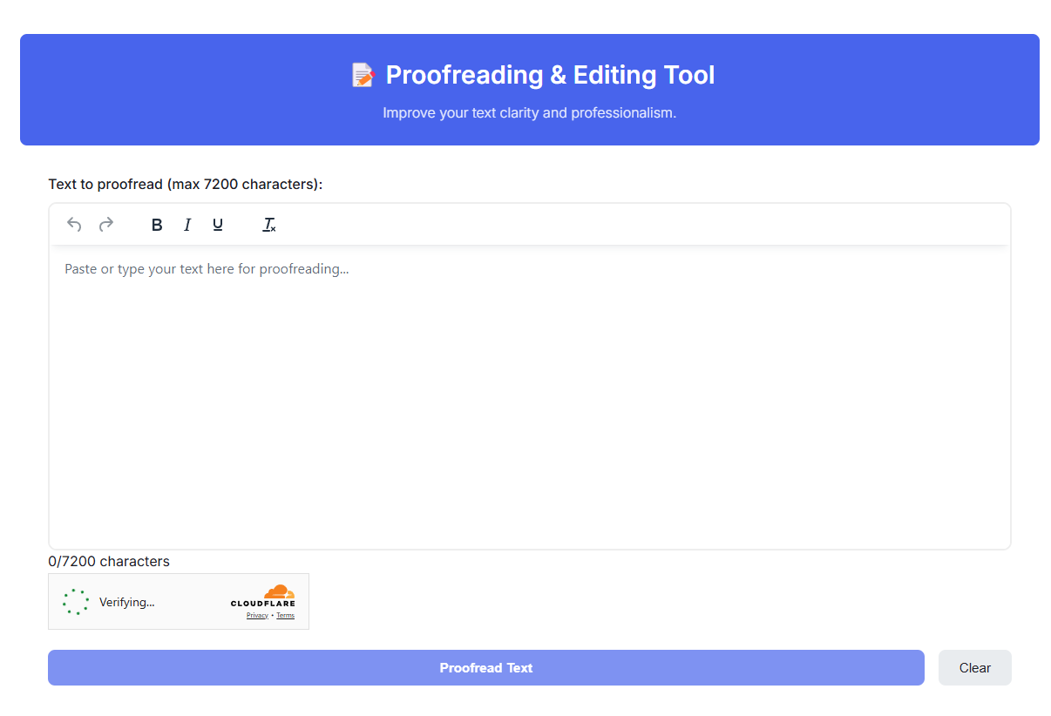Click the Cloudflare logo
The image size is (1051, 716).
pos(263,596)
